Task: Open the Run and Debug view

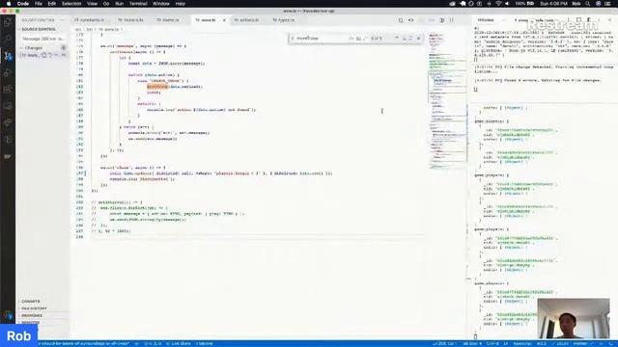Action: [8, 72]
